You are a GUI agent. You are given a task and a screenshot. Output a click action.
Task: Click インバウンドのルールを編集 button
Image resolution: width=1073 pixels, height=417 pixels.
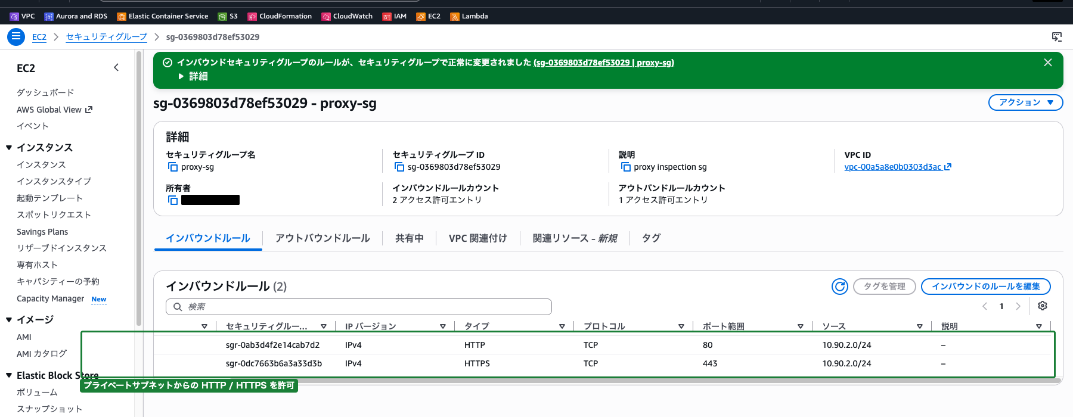(x=986, y=287)
